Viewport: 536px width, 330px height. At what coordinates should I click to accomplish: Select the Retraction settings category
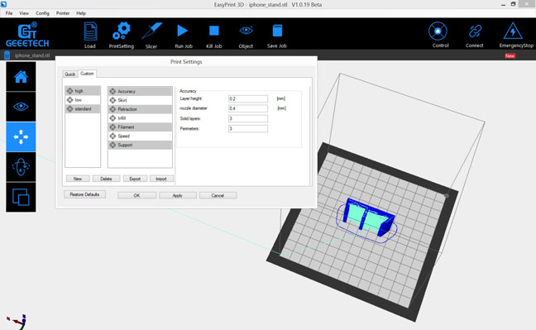(x=140, y=109)
